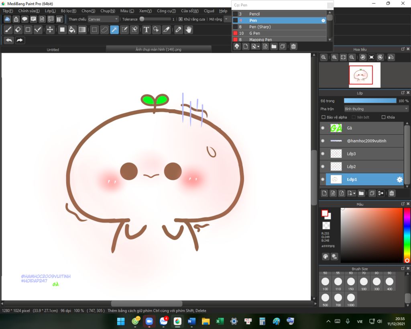Activate the Lasso selection tool
Screen dimensions: 411x329
pos(104,30)
